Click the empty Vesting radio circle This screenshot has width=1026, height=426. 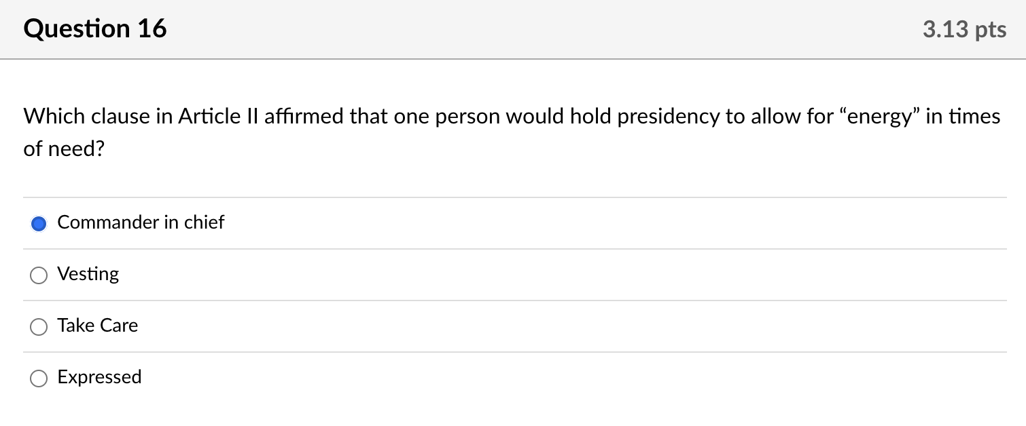pyautogui.click(x=39, y=275)
